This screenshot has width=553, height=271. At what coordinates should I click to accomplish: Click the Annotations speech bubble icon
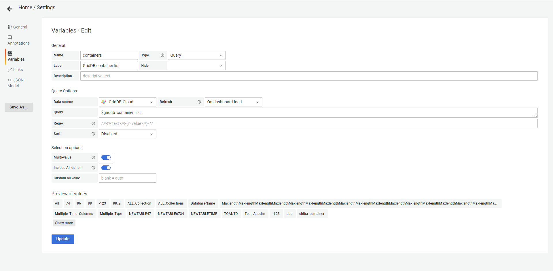pyautogui.click(x=10, y=37)
